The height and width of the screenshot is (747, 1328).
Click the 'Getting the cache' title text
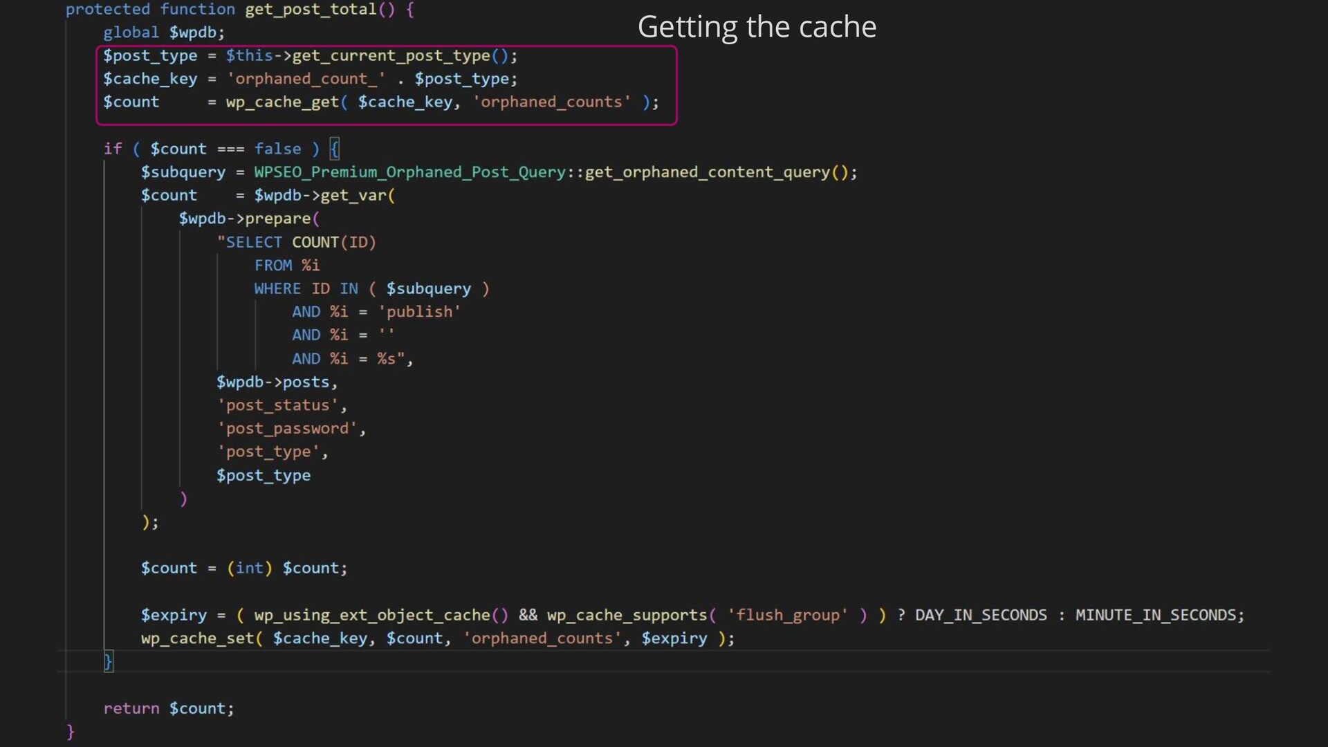click(x=757, y=28)
